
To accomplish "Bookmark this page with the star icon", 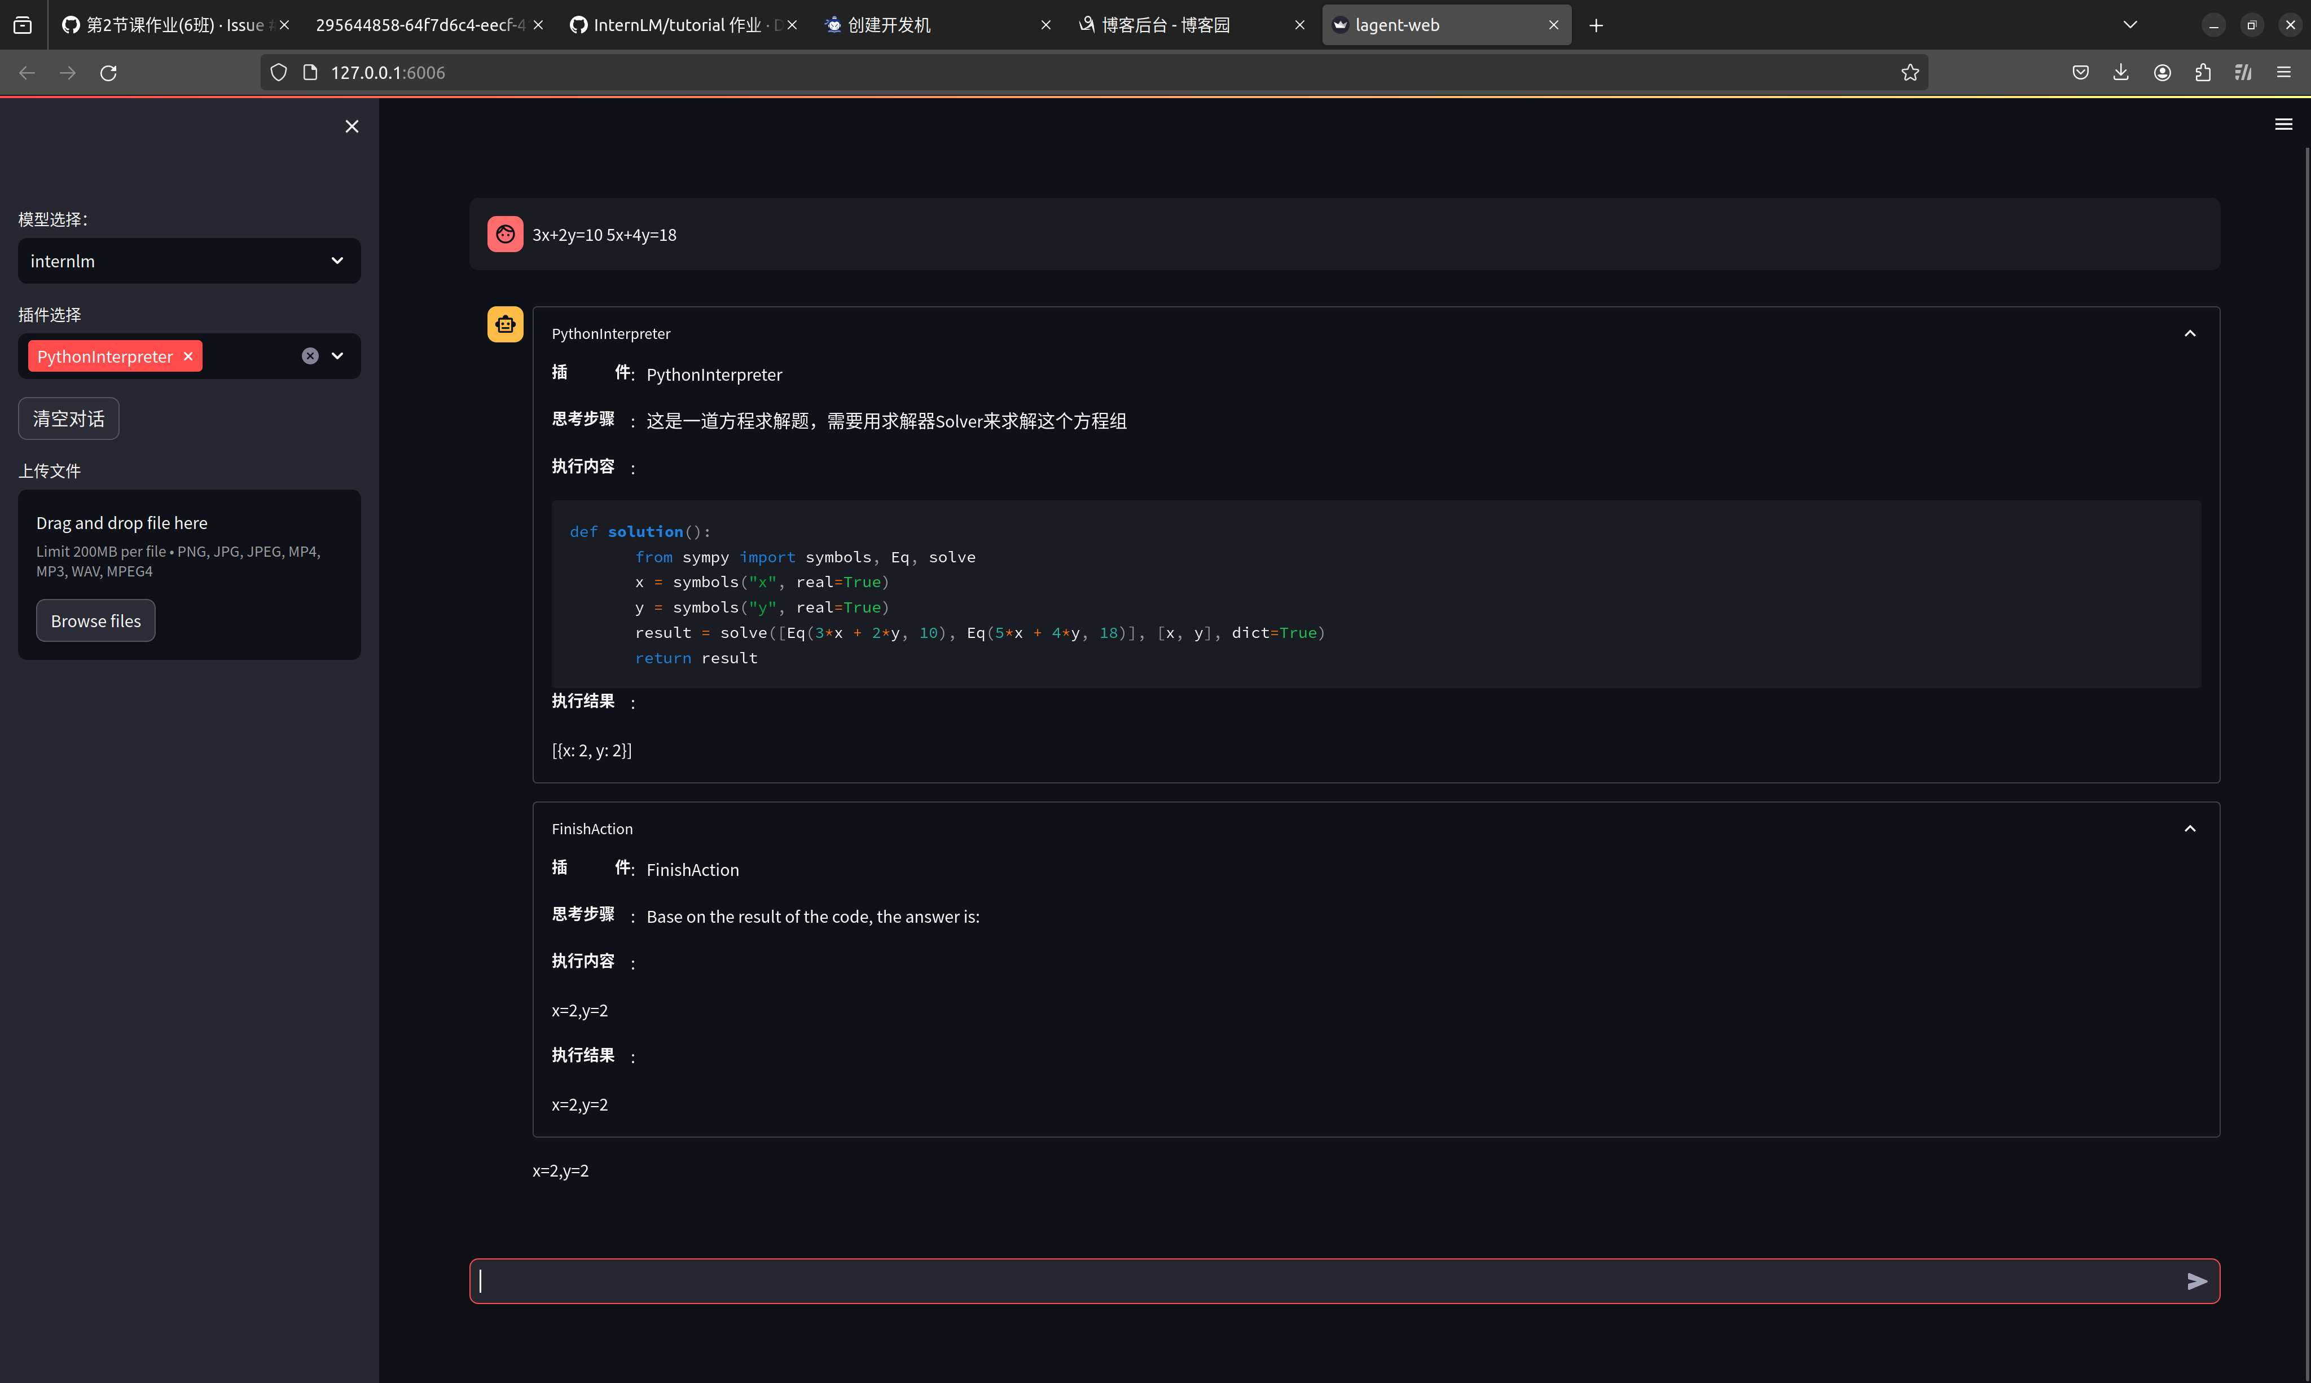I will (1910, 73).
